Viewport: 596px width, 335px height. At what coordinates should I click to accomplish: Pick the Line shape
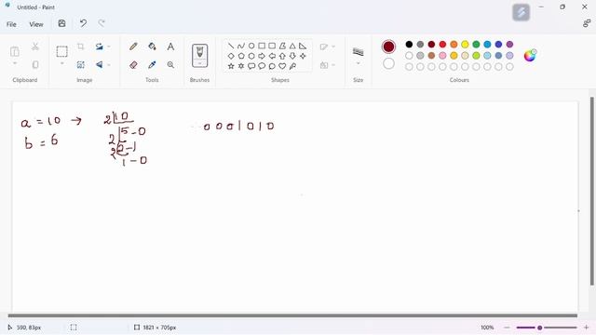231,46
